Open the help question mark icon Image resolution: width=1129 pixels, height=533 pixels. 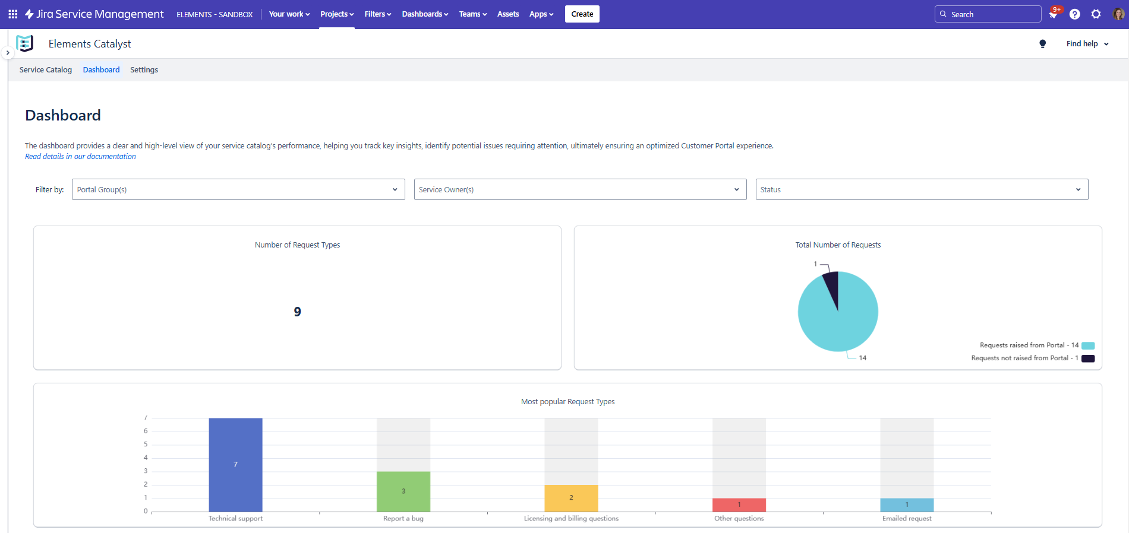[1074, 14]
